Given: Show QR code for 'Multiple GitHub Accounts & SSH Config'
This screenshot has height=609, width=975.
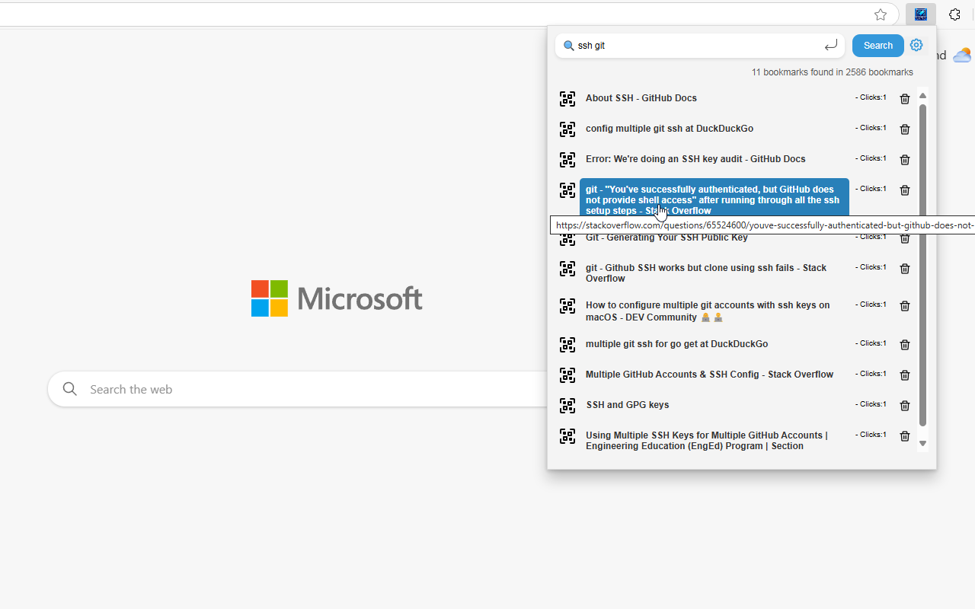Looking at the screenshot, I should (567, 375).
